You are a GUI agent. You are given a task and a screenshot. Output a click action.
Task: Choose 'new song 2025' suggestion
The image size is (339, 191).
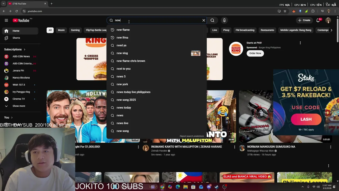coord(157,100)
